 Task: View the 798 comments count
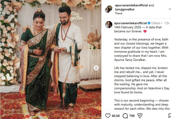[x=132, y=116]
